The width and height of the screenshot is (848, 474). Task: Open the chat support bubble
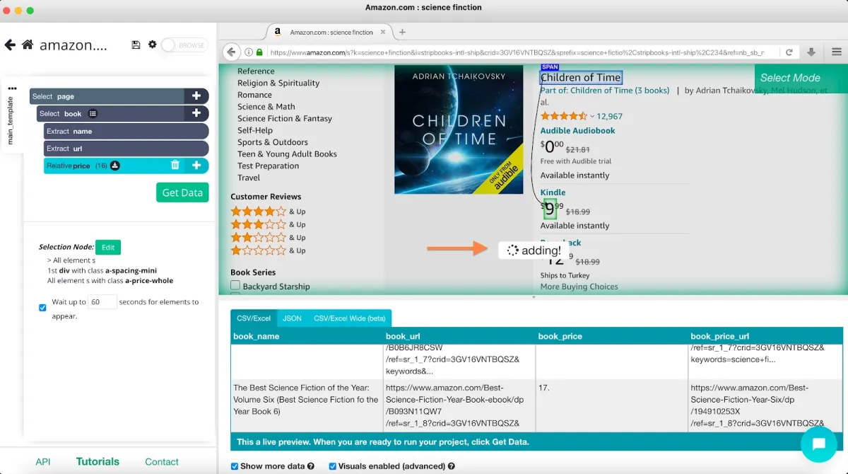click(819, 444)
